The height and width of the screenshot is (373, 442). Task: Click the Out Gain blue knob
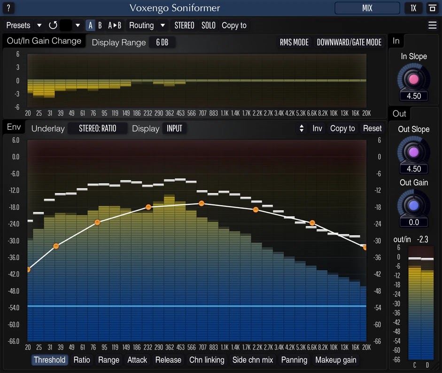click(x=413, y=206)
